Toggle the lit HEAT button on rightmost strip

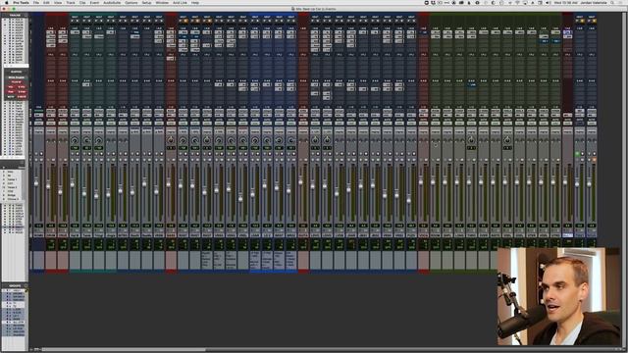[594, 21]
